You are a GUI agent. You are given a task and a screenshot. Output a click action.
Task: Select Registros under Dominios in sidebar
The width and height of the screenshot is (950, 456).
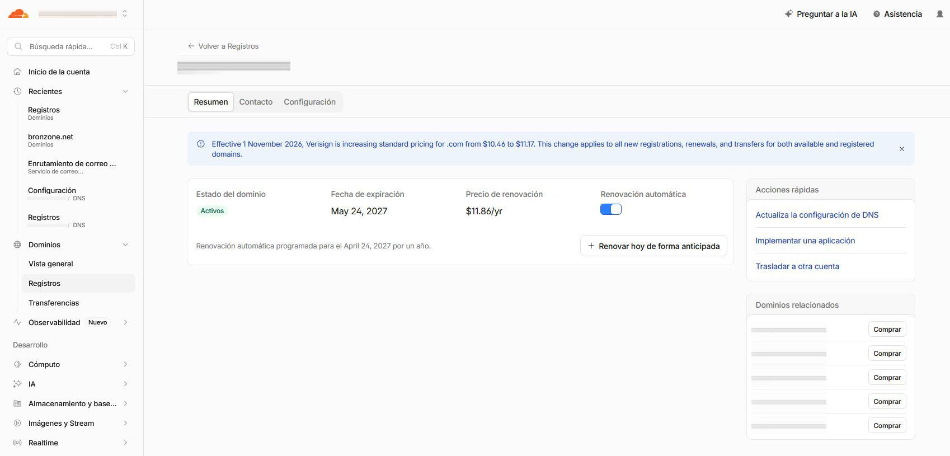tap(78, 283)
